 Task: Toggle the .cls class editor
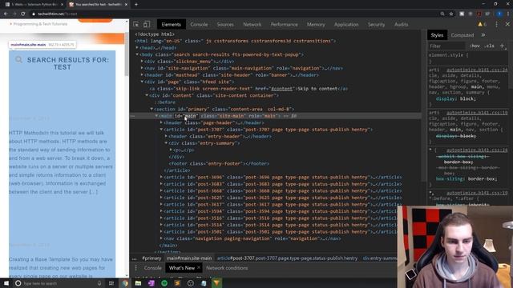pyautogui.click(x=490, y=46)
